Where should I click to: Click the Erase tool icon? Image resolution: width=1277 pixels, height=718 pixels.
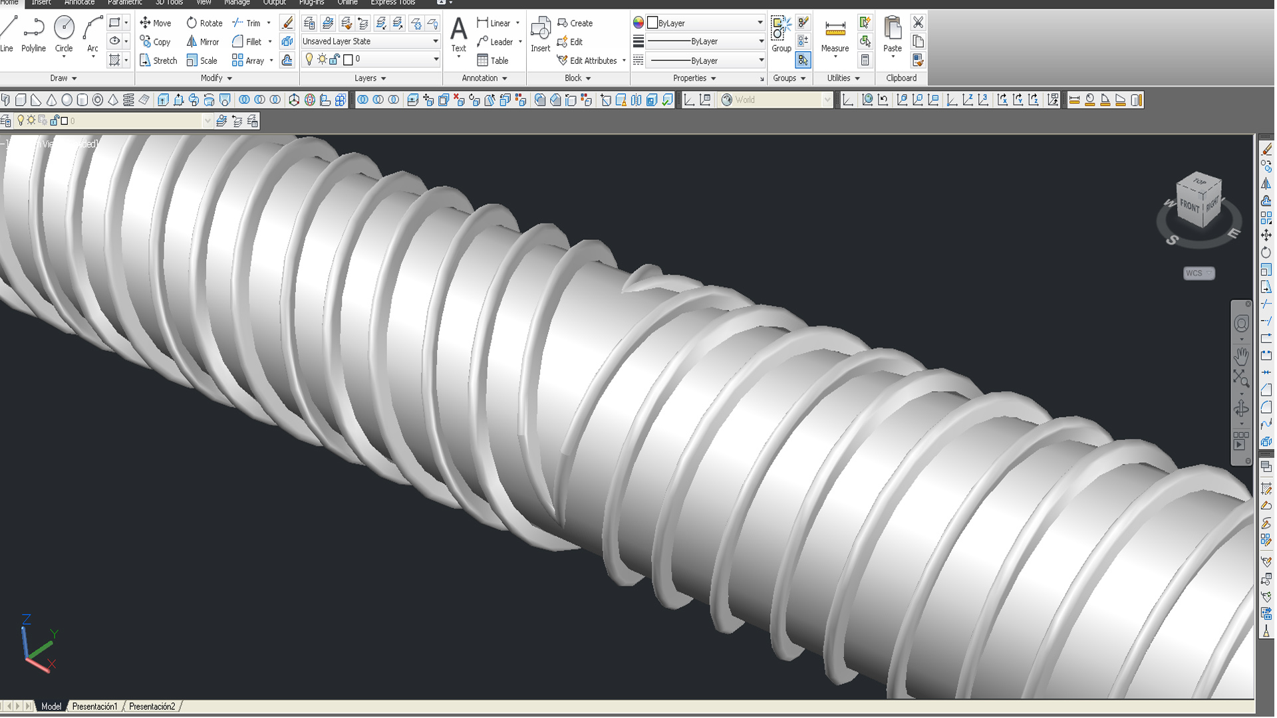[x=287, y=23]
